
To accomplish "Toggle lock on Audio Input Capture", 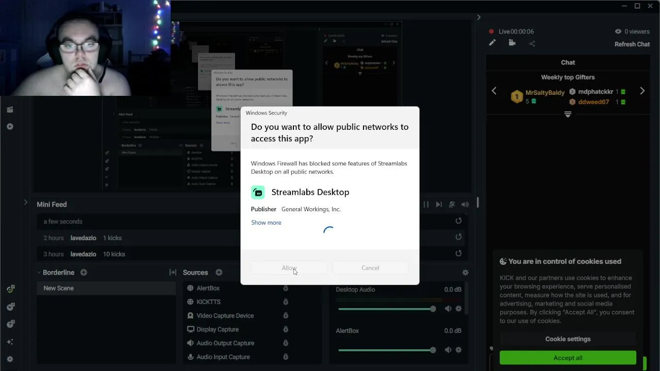I will [x=285, y=357].
